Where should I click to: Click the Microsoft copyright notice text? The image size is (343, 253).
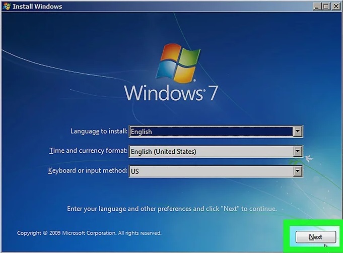89,233
